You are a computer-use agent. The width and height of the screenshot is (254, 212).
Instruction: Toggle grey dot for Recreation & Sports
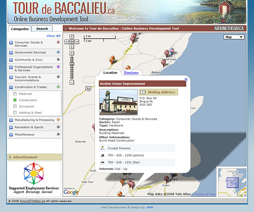click(x=58, y=127)
